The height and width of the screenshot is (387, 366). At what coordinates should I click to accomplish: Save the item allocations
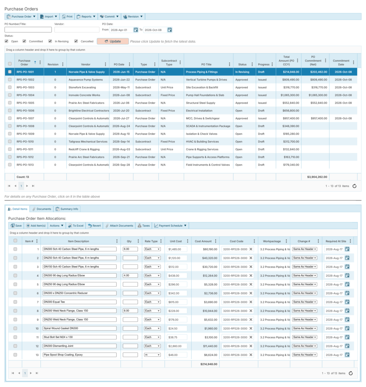(16, 226)
